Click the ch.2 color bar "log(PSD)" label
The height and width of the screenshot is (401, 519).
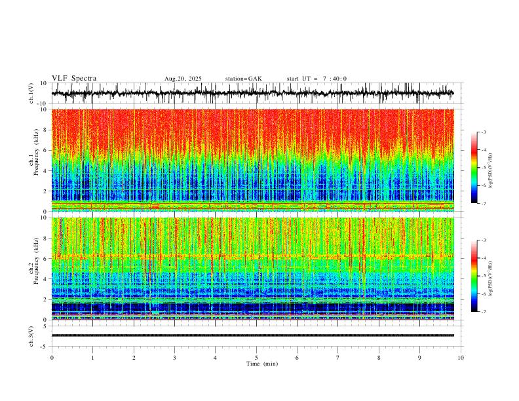[x=491, y=278]
